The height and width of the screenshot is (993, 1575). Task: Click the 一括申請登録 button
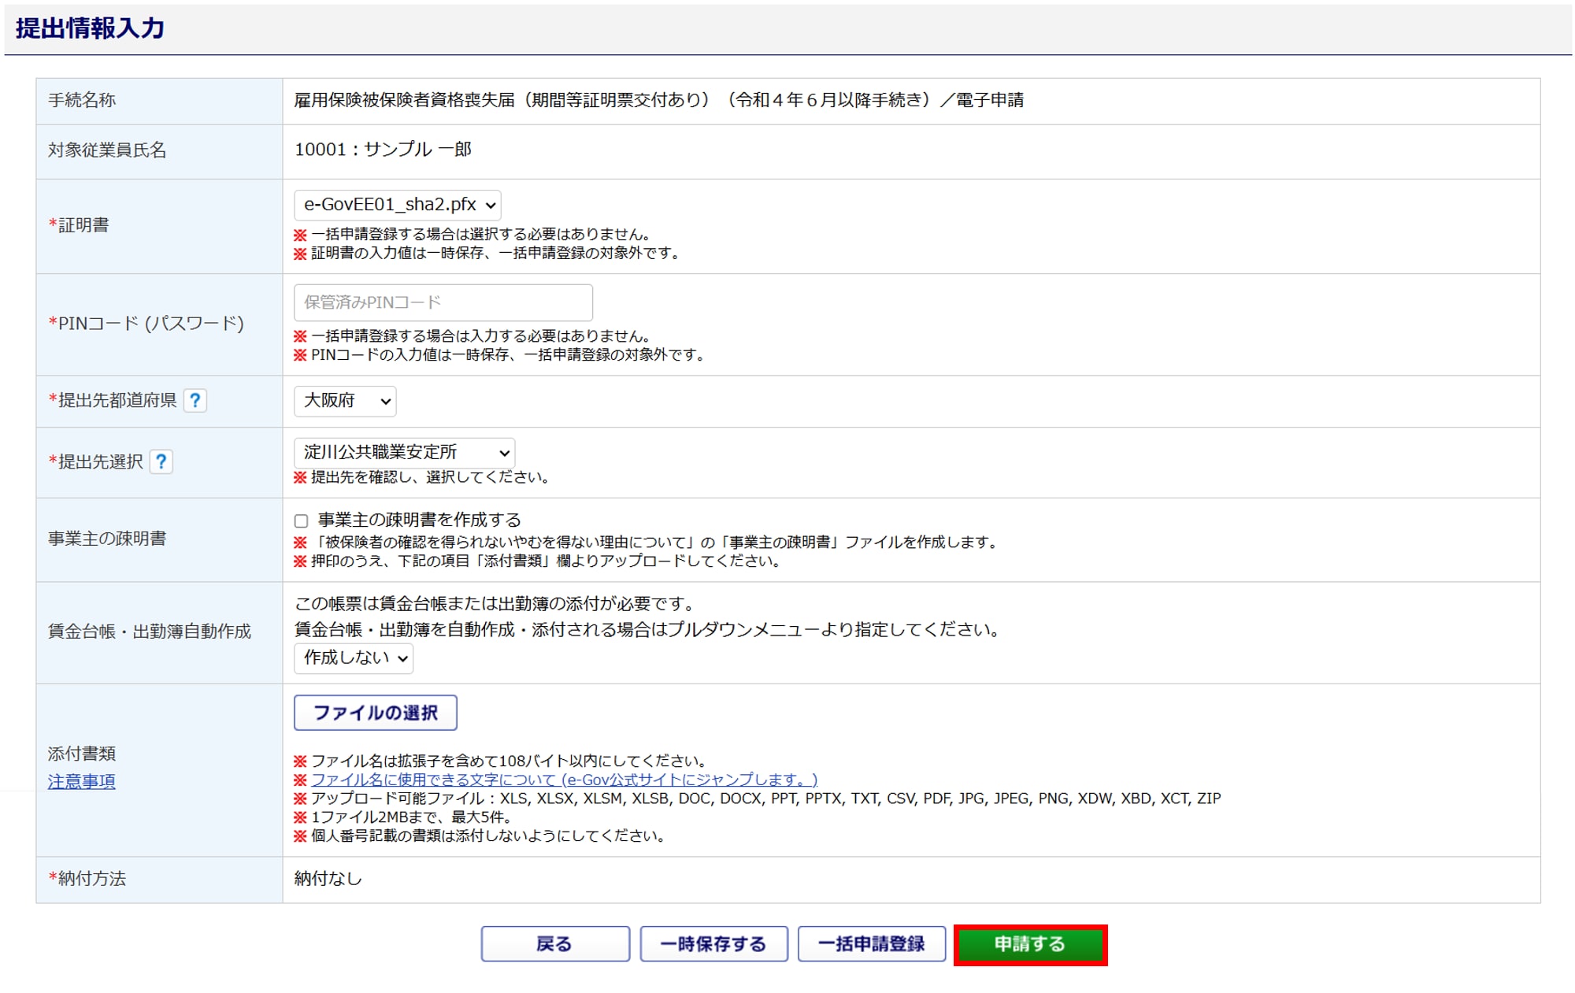pos(872,943)
